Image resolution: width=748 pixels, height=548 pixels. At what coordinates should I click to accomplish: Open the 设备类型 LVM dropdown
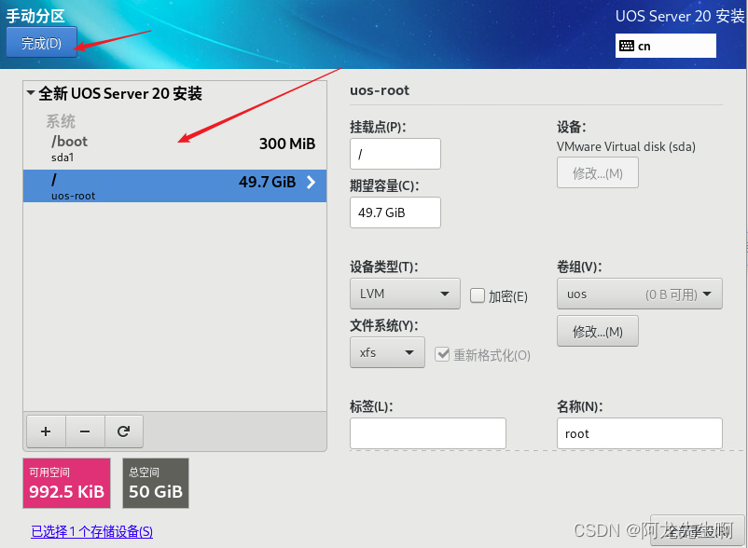[x=405, y=295]
